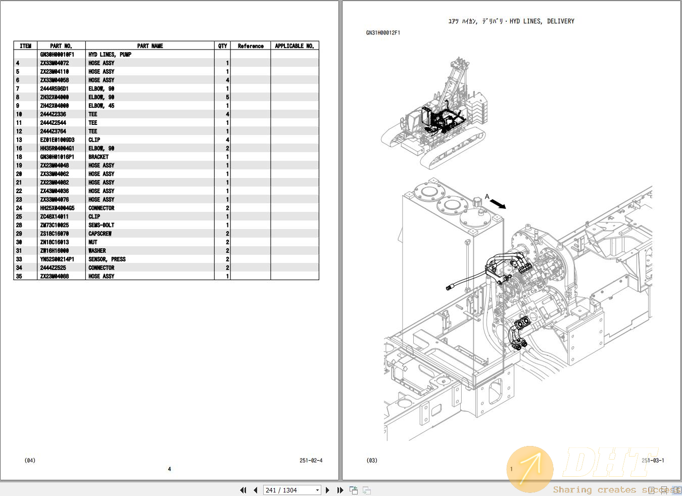This screenshot has width=682, height=496.
Task: Click assembly number GN30H00010F1
Action: (57, 55)
